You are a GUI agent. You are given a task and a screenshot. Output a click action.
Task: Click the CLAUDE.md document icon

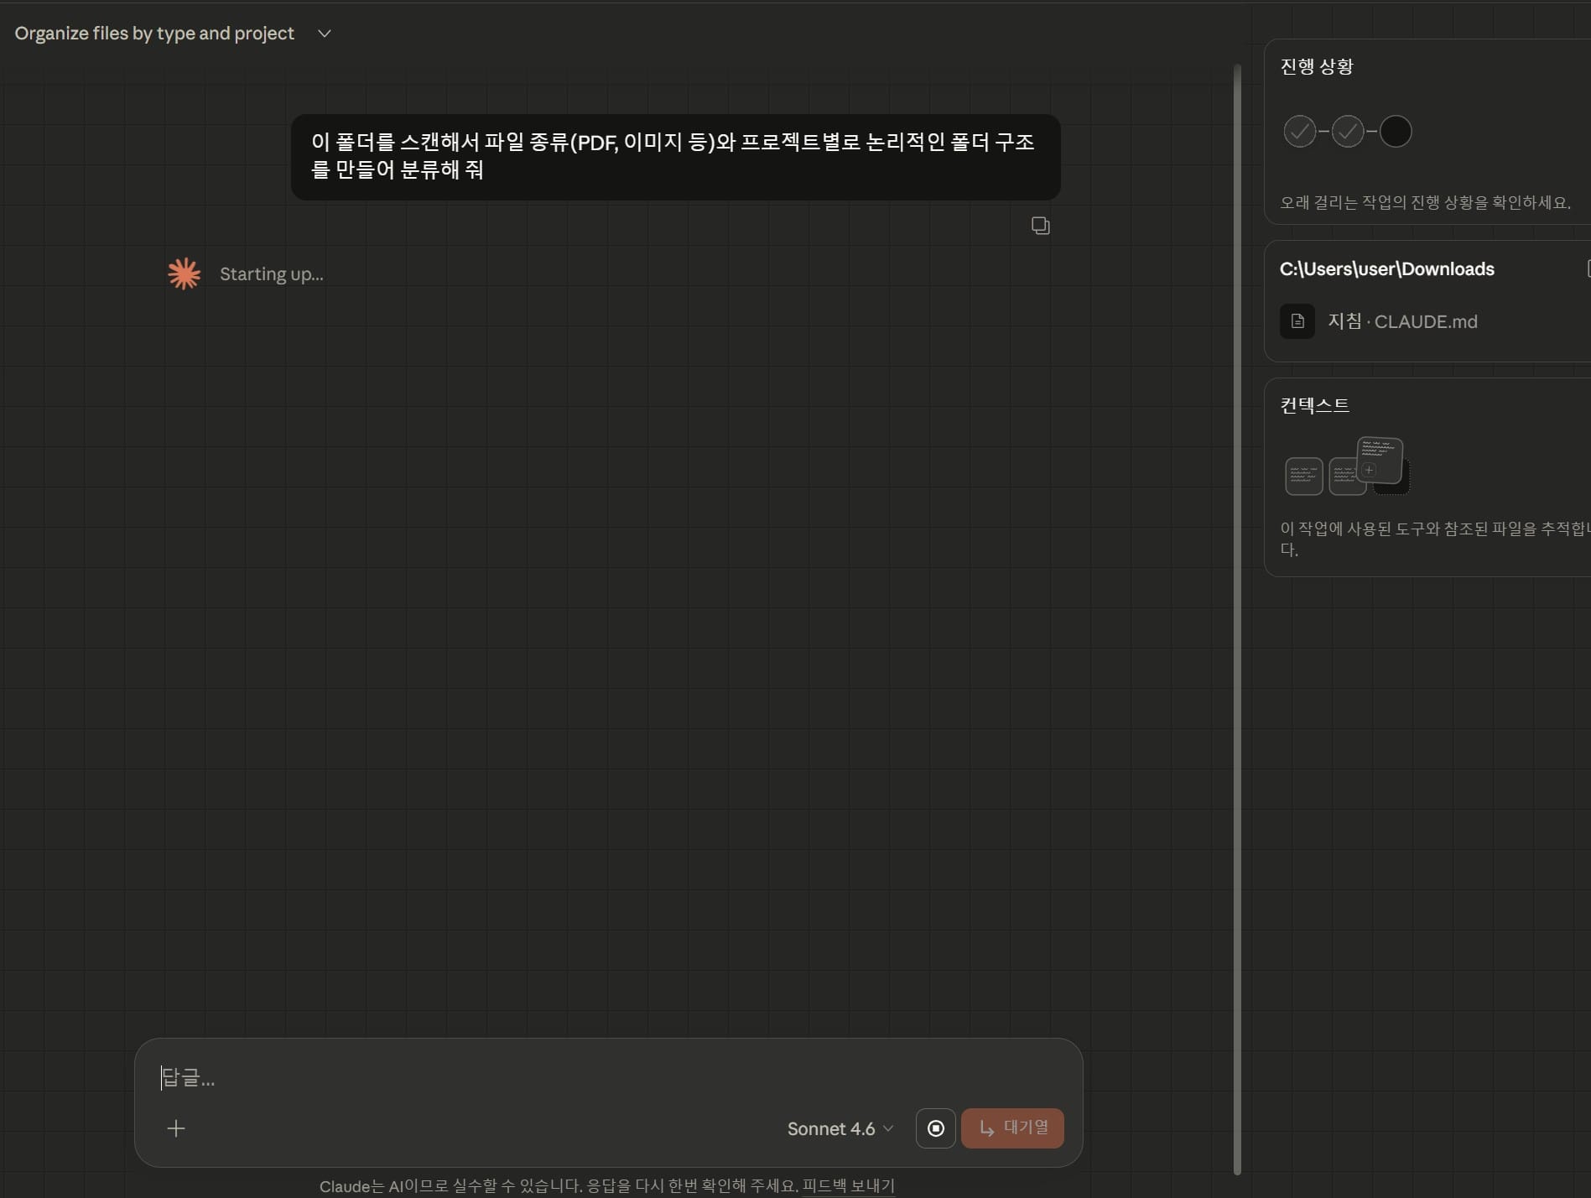click(x=1297, y=321)
